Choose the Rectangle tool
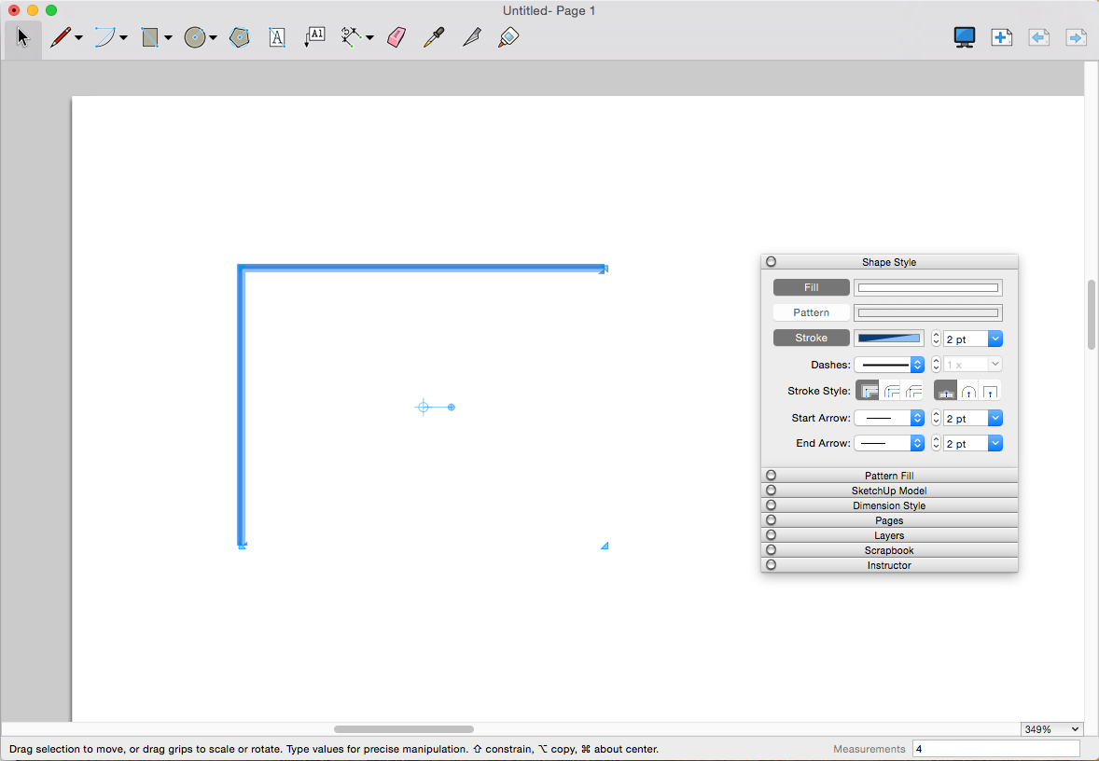The width and height of the screenshot is (1099, 761). pyautogui.click(x=150, y=37)
